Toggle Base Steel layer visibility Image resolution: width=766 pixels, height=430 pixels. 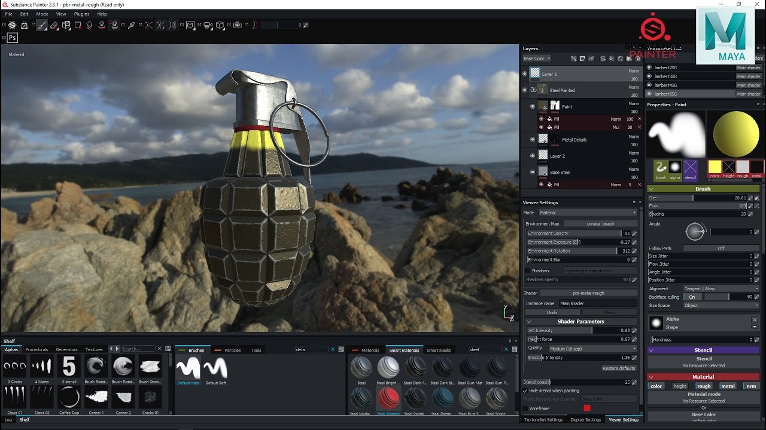click(x=533, y=172)
